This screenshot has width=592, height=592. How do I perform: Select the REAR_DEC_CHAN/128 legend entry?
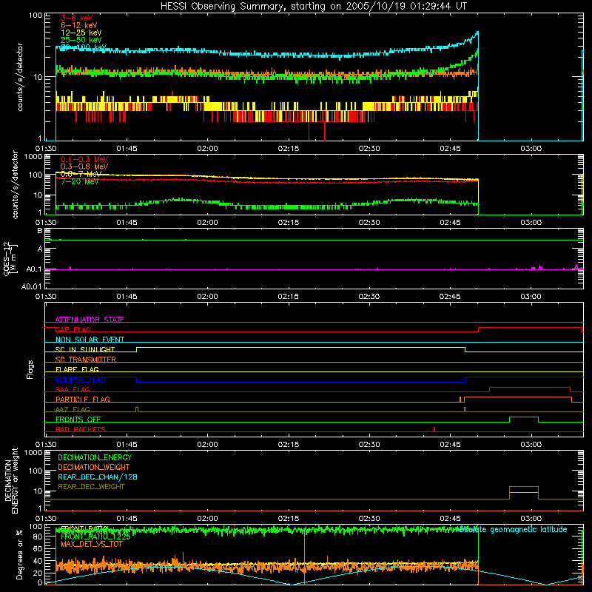point(98,477)
